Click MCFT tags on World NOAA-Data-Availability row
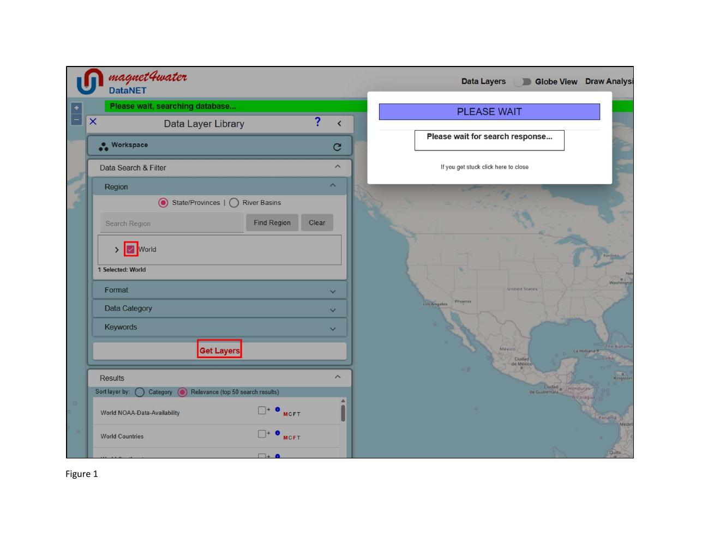This screenshot has width=720, height=556. (292, 414)
